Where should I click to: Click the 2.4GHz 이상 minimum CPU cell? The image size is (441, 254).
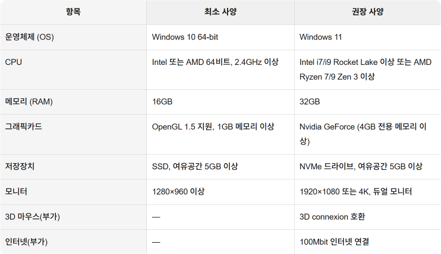pyautogui.click(x=215, y=62)
